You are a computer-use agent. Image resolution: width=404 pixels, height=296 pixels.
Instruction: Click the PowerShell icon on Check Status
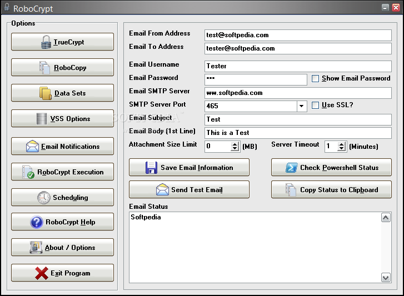coord(291,168)
